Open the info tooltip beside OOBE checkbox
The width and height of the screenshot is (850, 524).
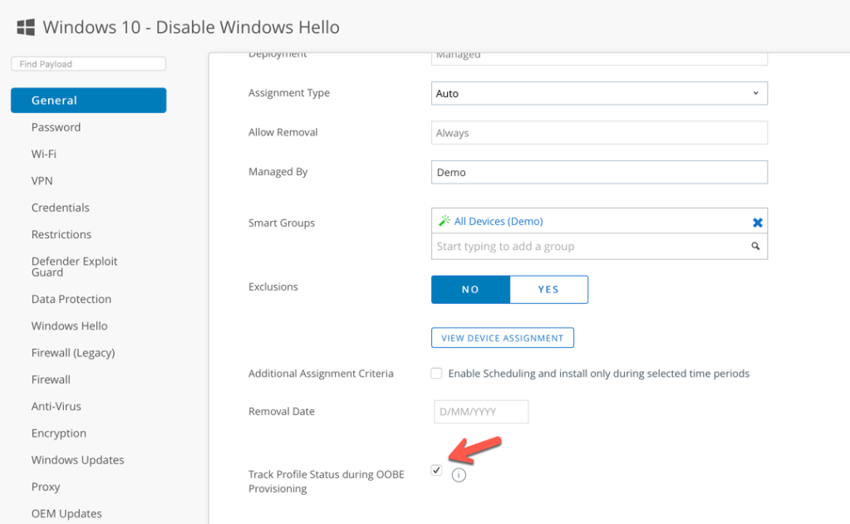point(458,474)
